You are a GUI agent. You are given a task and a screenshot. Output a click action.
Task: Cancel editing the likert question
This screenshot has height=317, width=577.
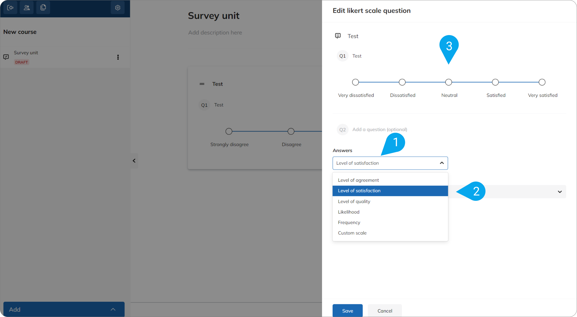click(x=385, y=311)
